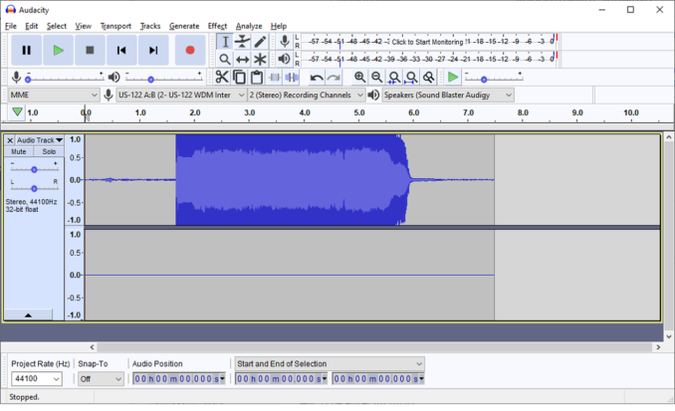Click the Stop button
Image resolution: width=675 pixels, height=411 pixels.
pyautogui.click(x=90, y=51)
